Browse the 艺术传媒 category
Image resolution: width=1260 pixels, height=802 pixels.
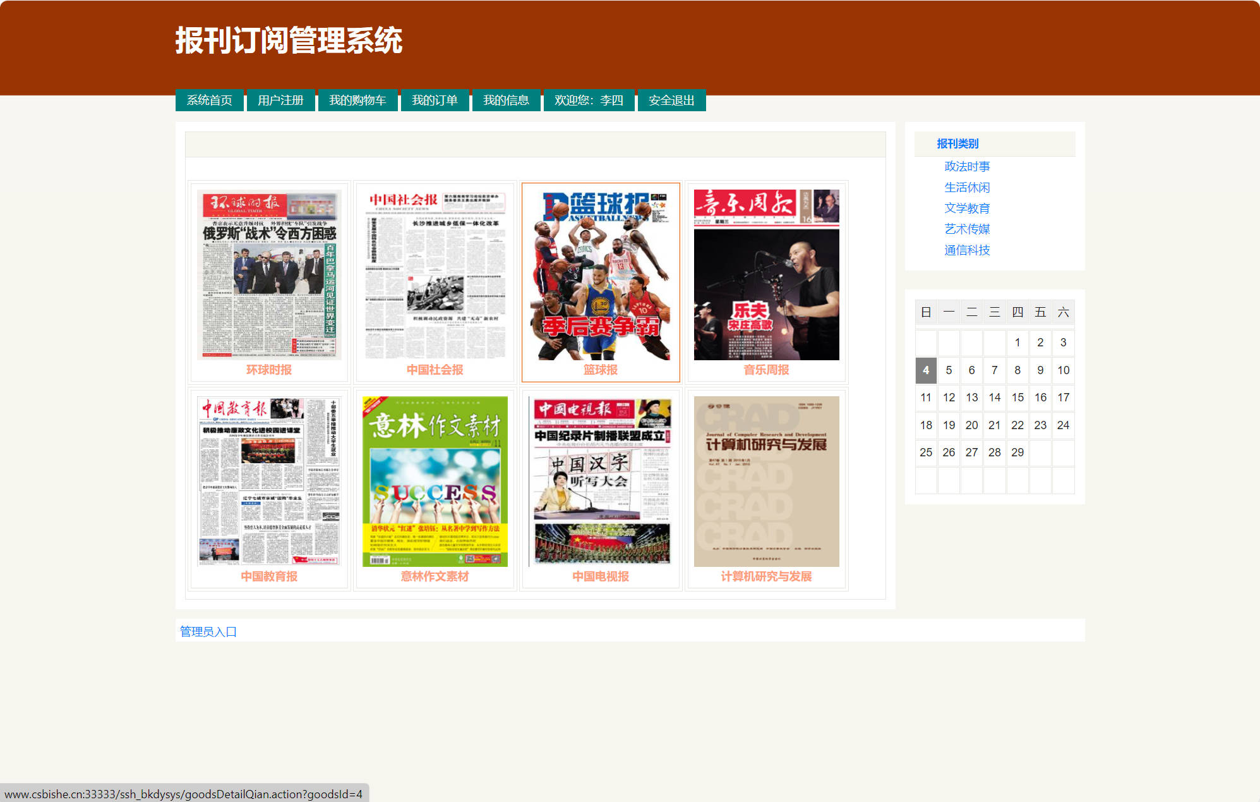point(966,229)
